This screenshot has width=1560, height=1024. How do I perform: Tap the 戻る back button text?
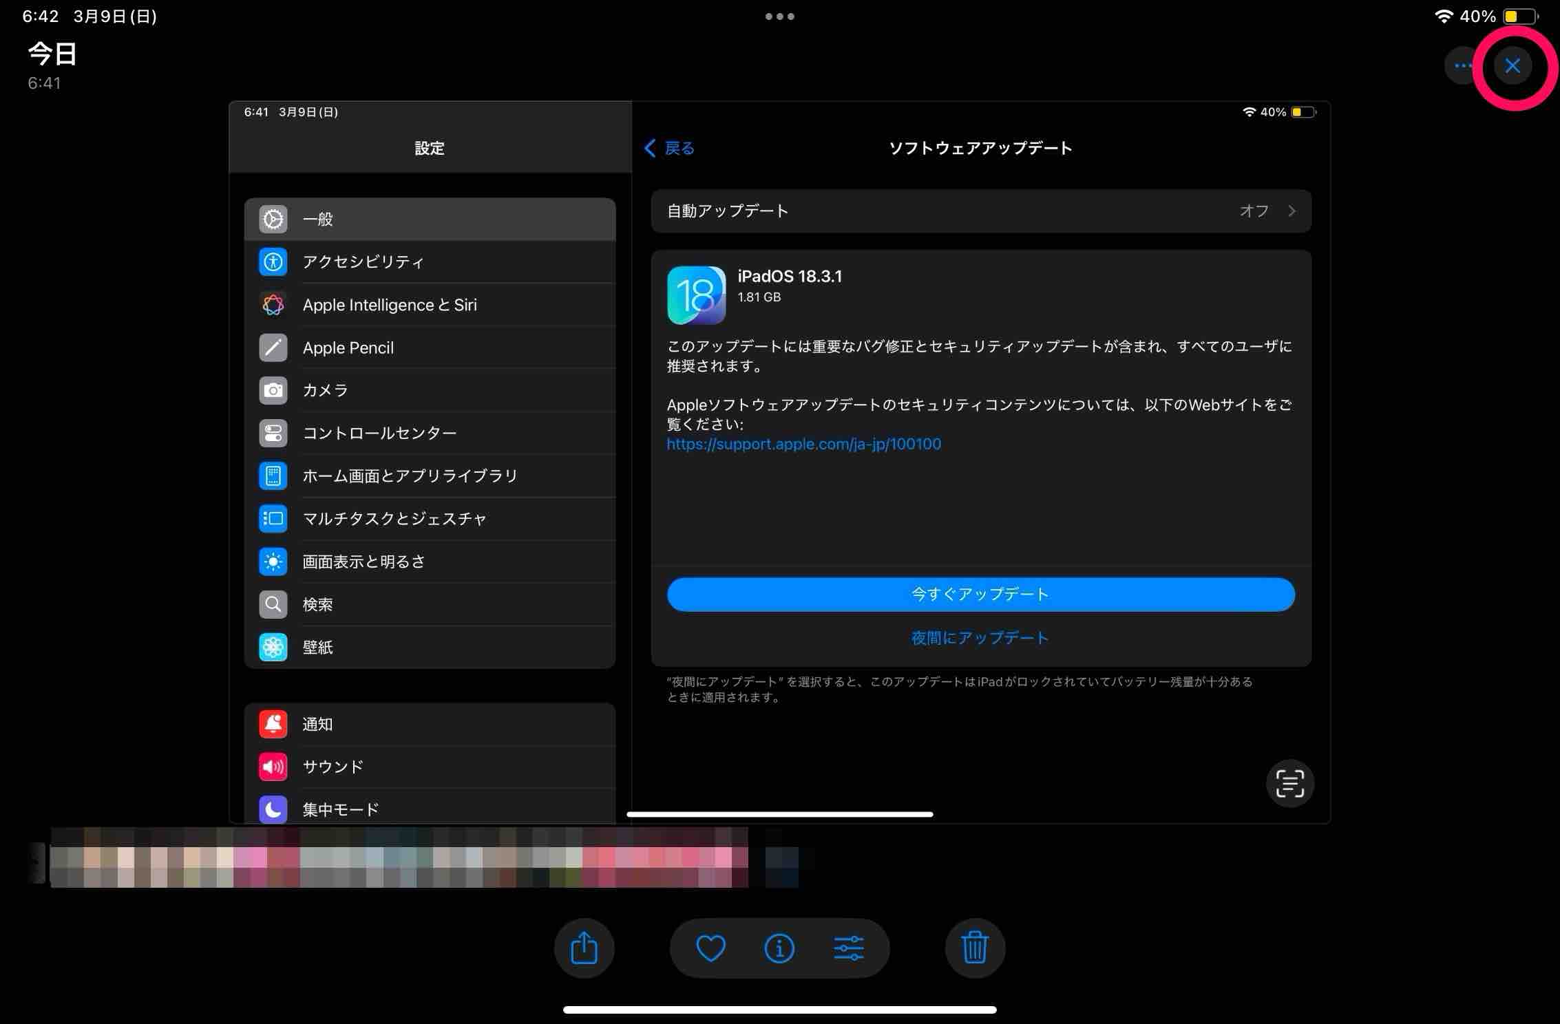click(x=679, y=148)
